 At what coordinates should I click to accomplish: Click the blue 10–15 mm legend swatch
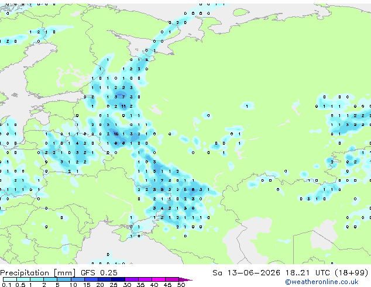[x=78, y=279]
